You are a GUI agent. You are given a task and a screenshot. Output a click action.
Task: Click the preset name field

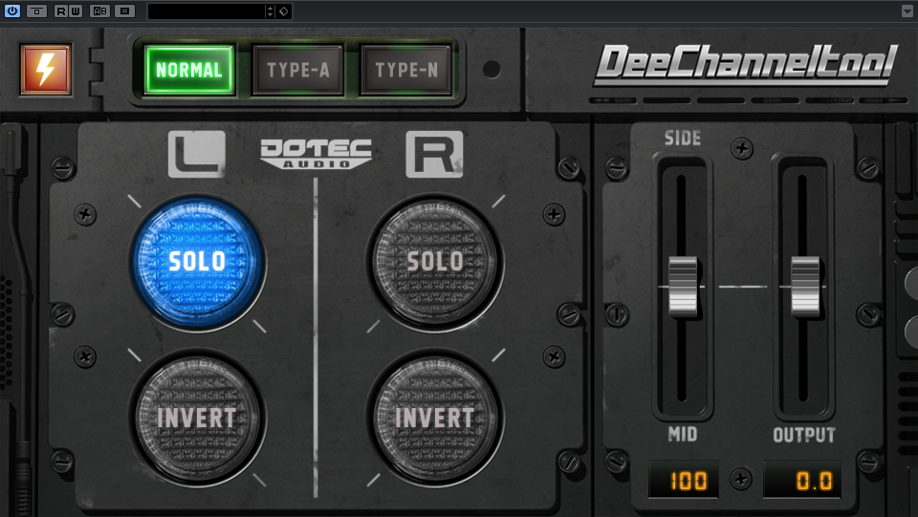207,11
